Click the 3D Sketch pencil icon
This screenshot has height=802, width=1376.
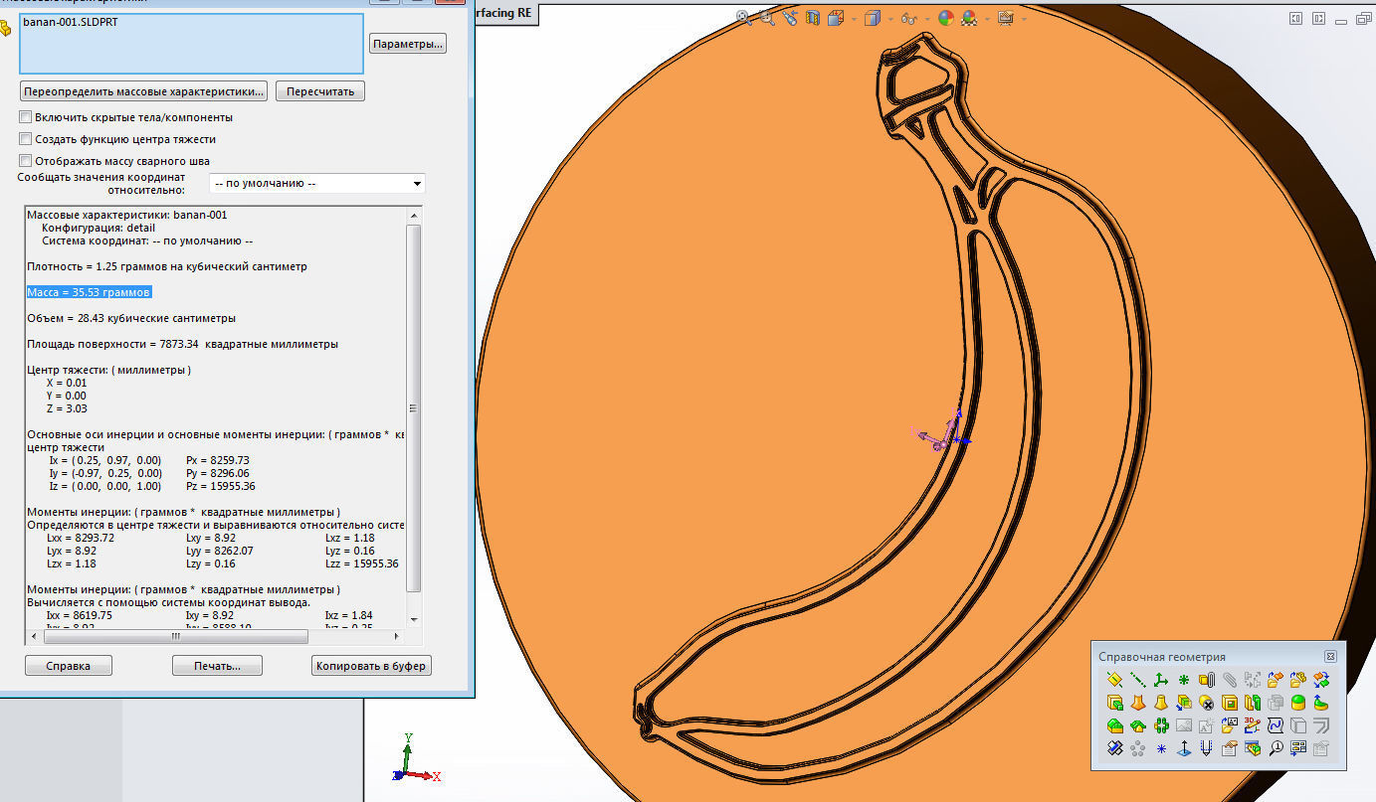coord(1253,725)
